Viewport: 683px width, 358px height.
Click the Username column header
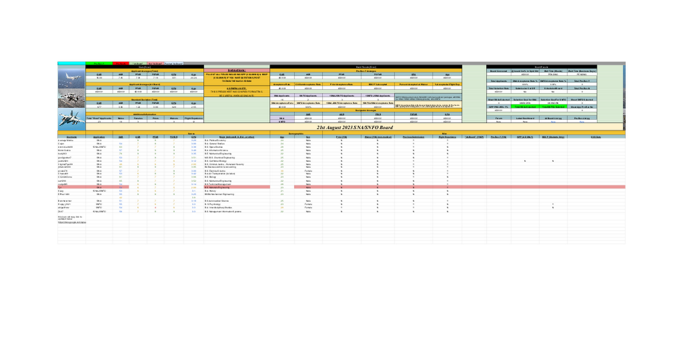pos(71,137)
